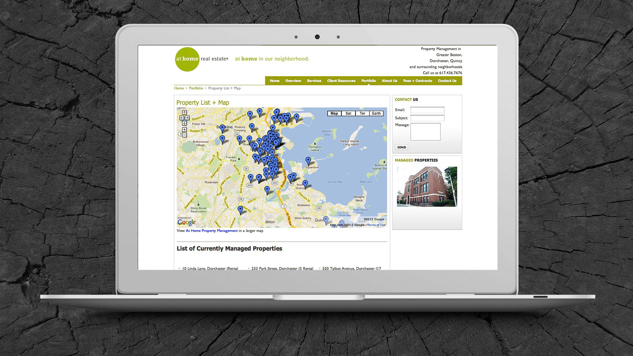Click the map pin near Squantum
Viewport: 633px width, 356px height.
[x=308, y=161]
